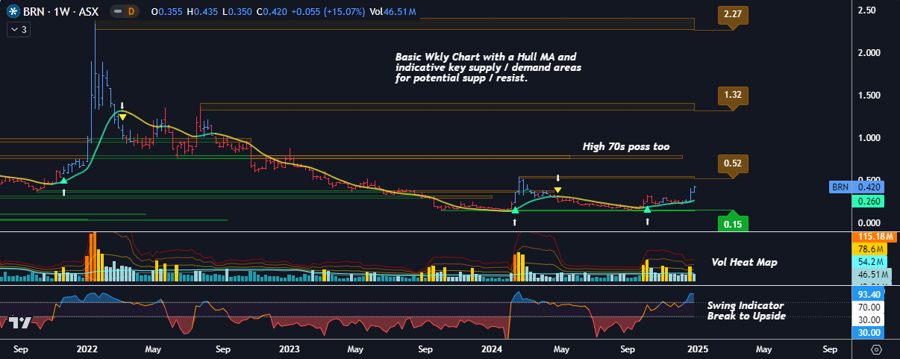Select the 'Swing Indicator Break to Upside' note
The height and width of the screenshot is (359, 900).
[x=746, y=310]
